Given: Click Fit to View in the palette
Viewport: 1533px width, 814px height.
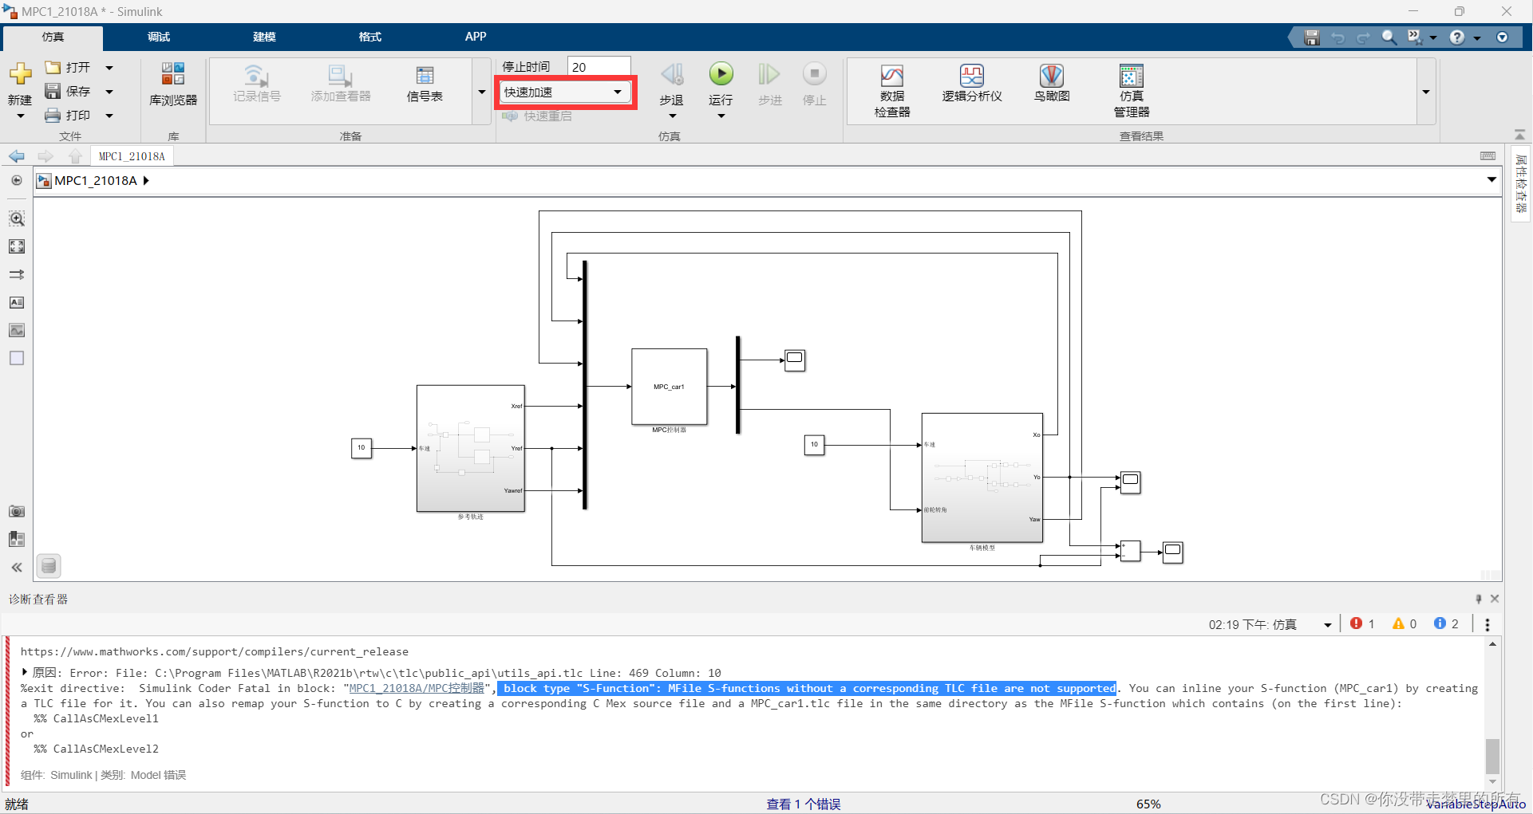Looking at the screenshot, I should pos(17,246).
